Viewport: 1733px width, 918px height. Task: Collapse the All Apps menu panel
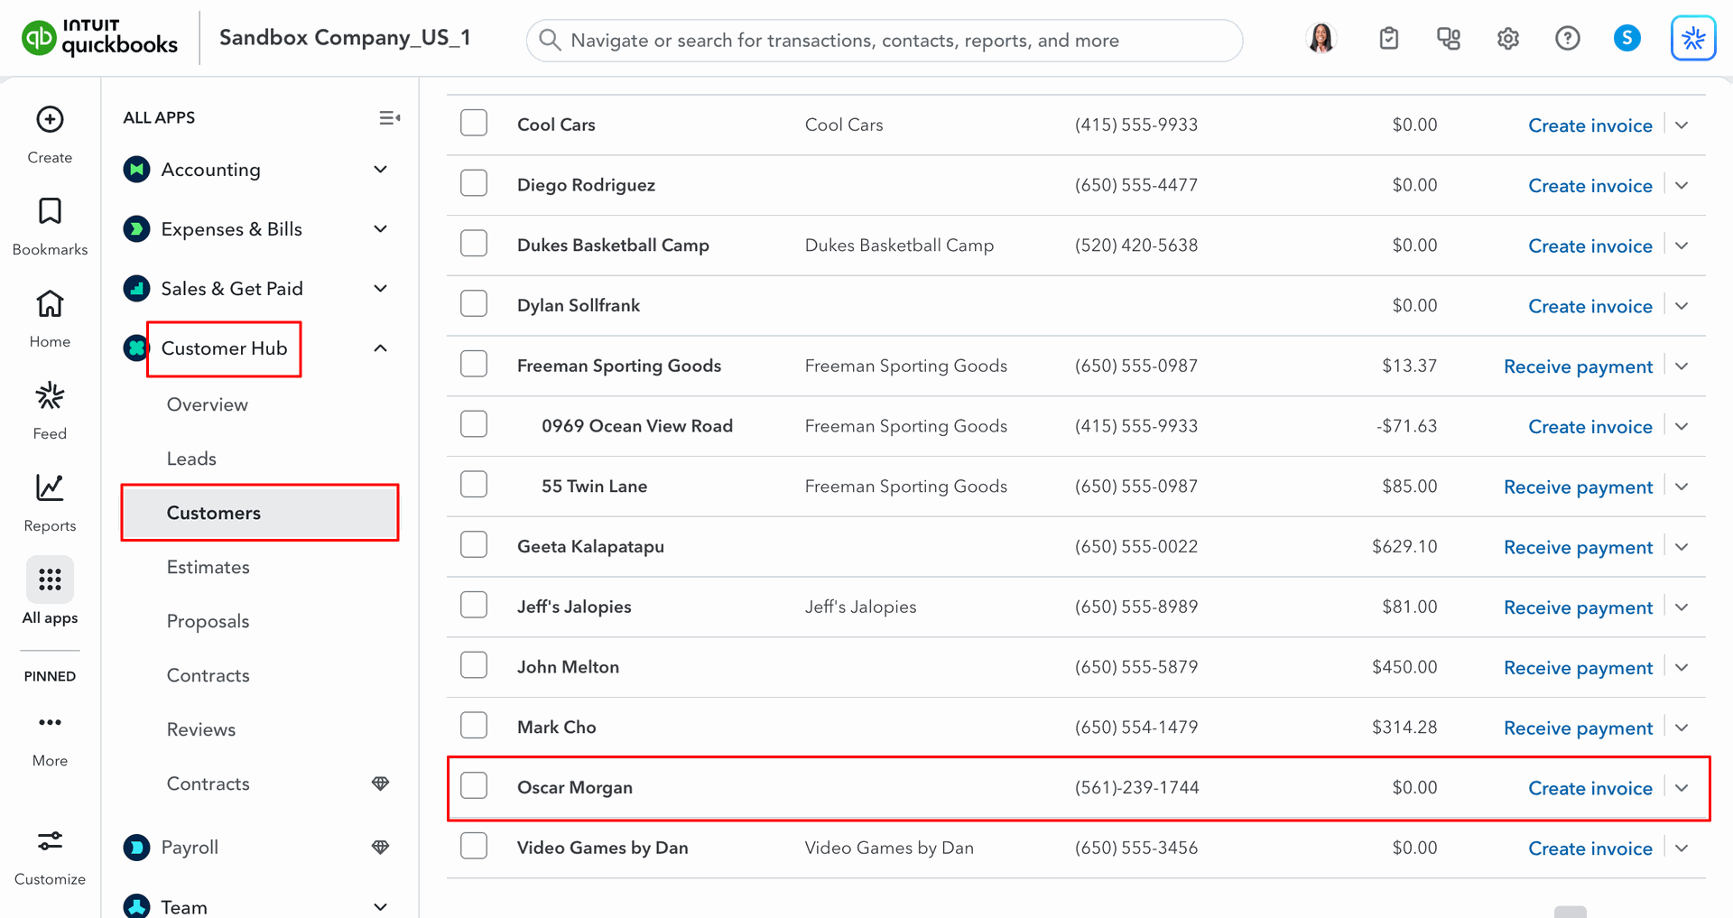389,118
